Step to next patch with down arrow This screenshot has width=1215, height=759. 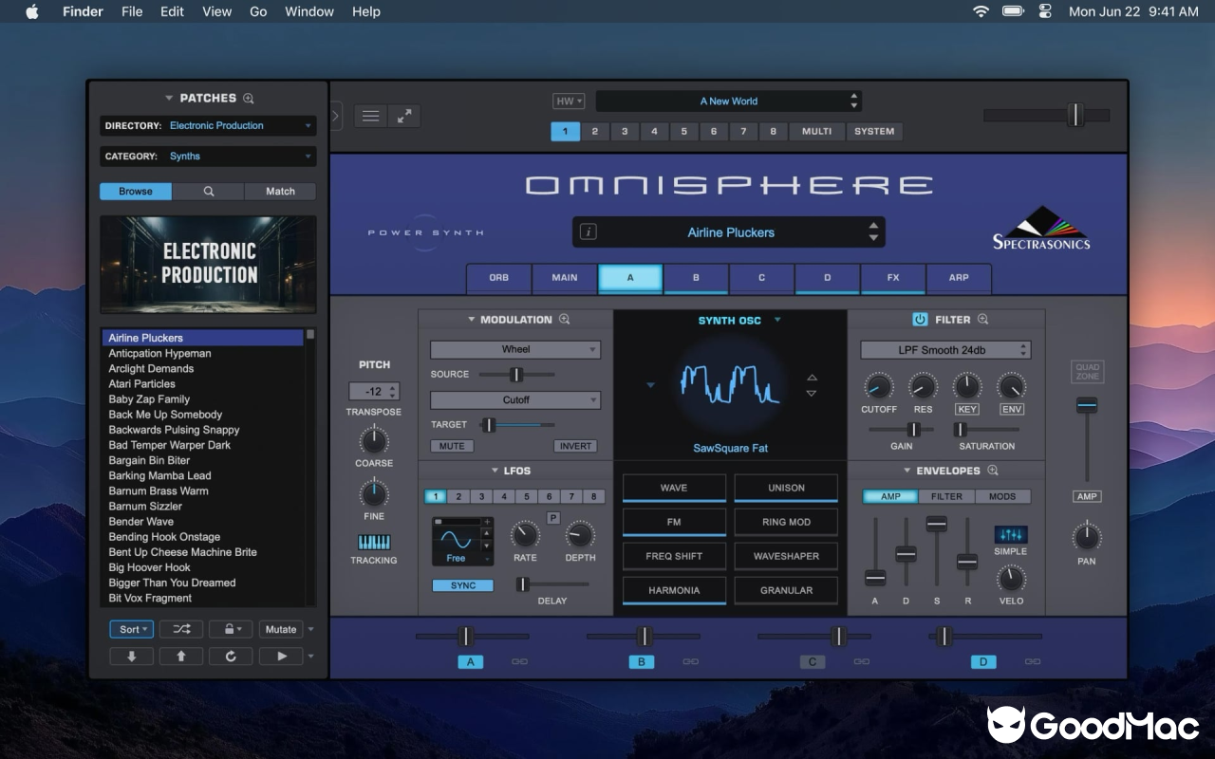tap(131, 656)
